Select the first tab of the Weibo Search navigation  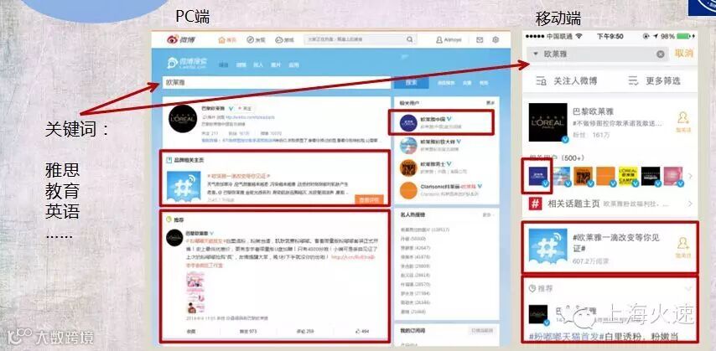(224, 65)
